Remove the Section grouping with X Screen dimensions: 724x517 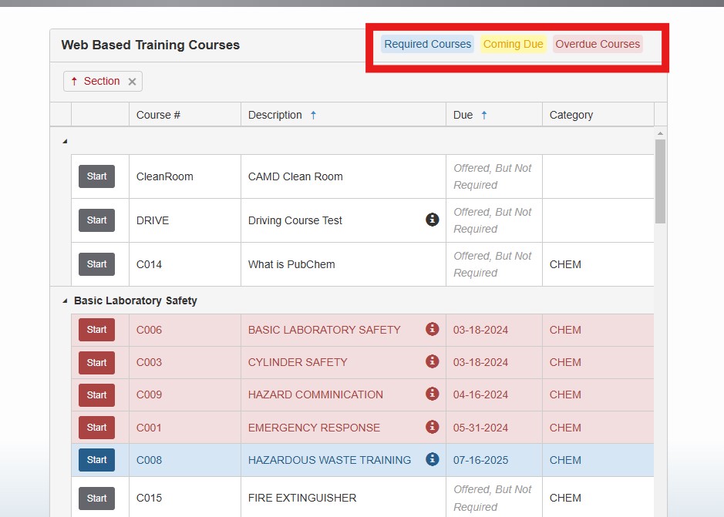[132, 82]
